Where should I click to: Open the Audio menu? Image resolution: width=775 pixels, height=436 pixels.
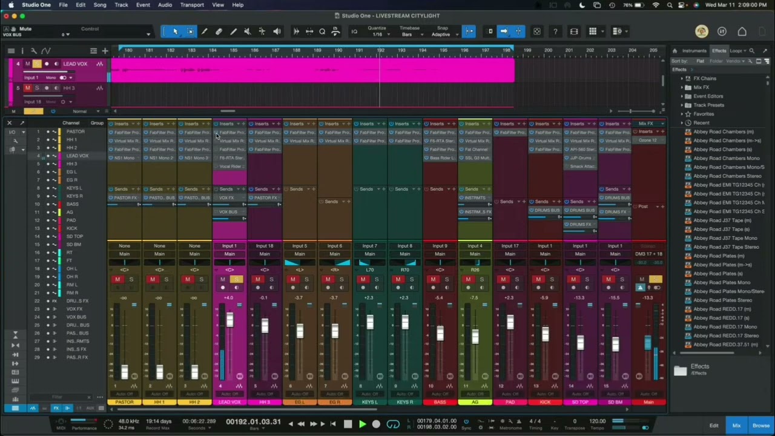[x=165, y=5]
